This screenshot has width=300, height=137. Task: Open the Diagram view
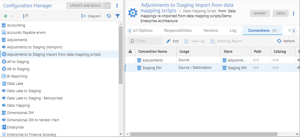91,16
